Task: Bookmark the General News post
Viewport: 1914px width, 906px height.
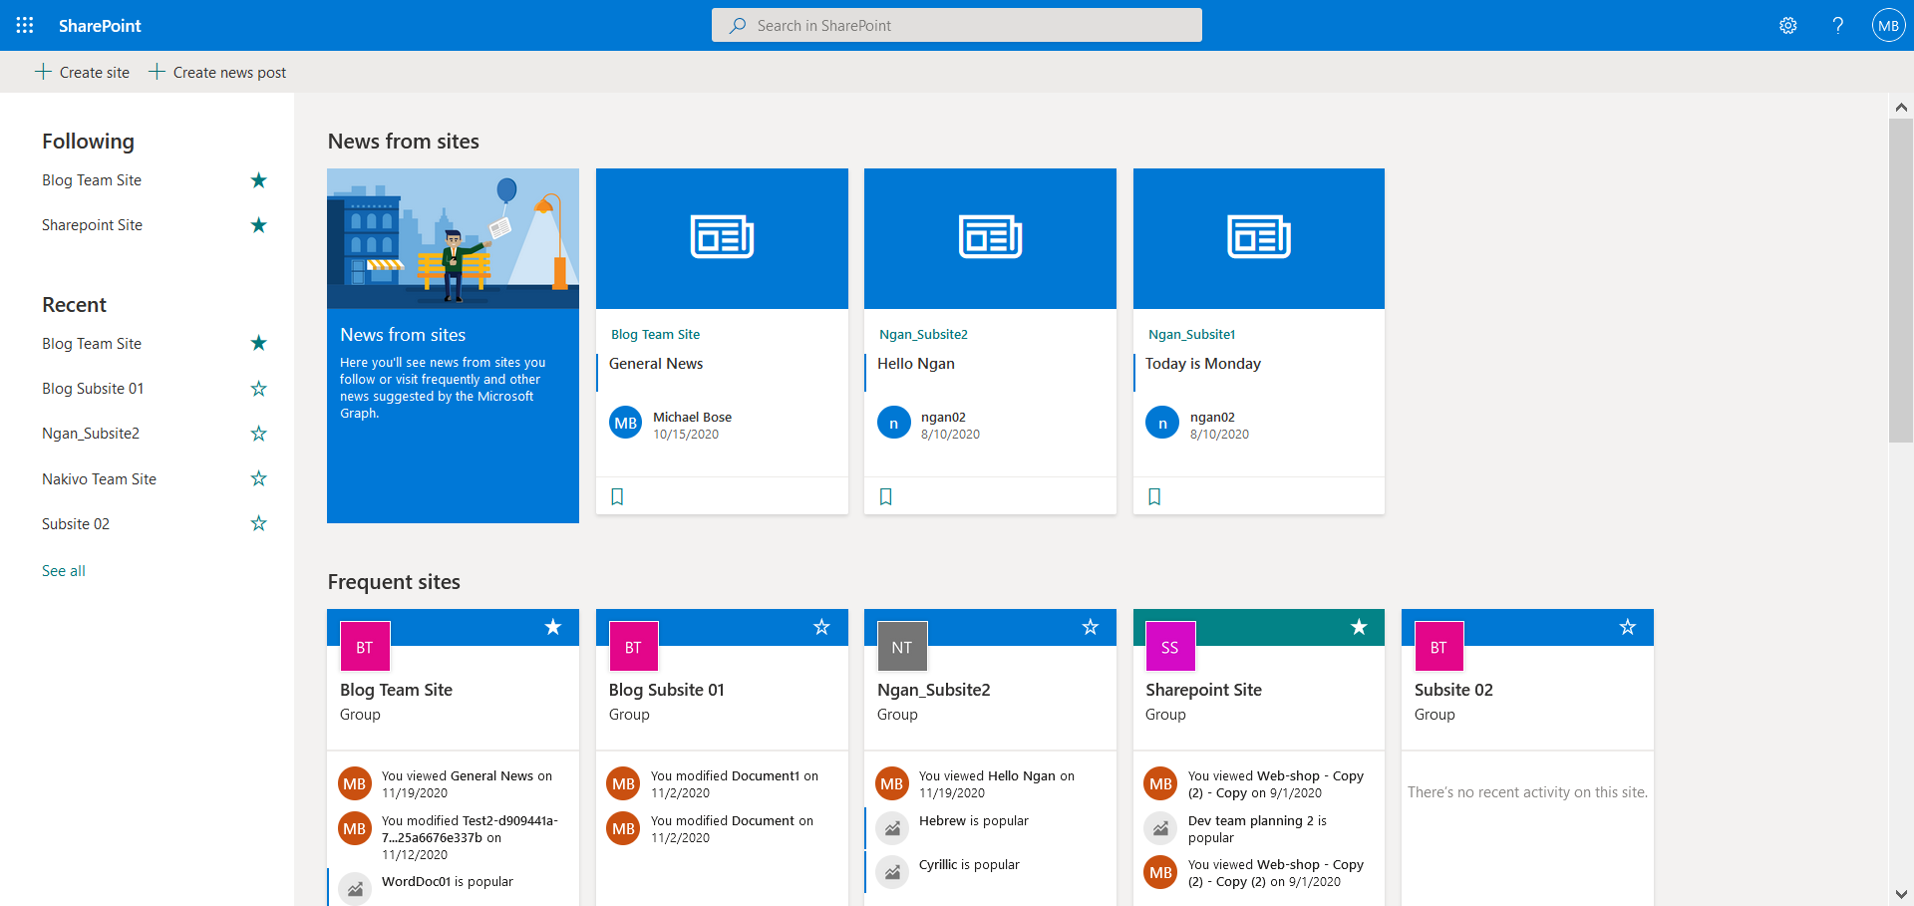Action: [x=617, y=496]
